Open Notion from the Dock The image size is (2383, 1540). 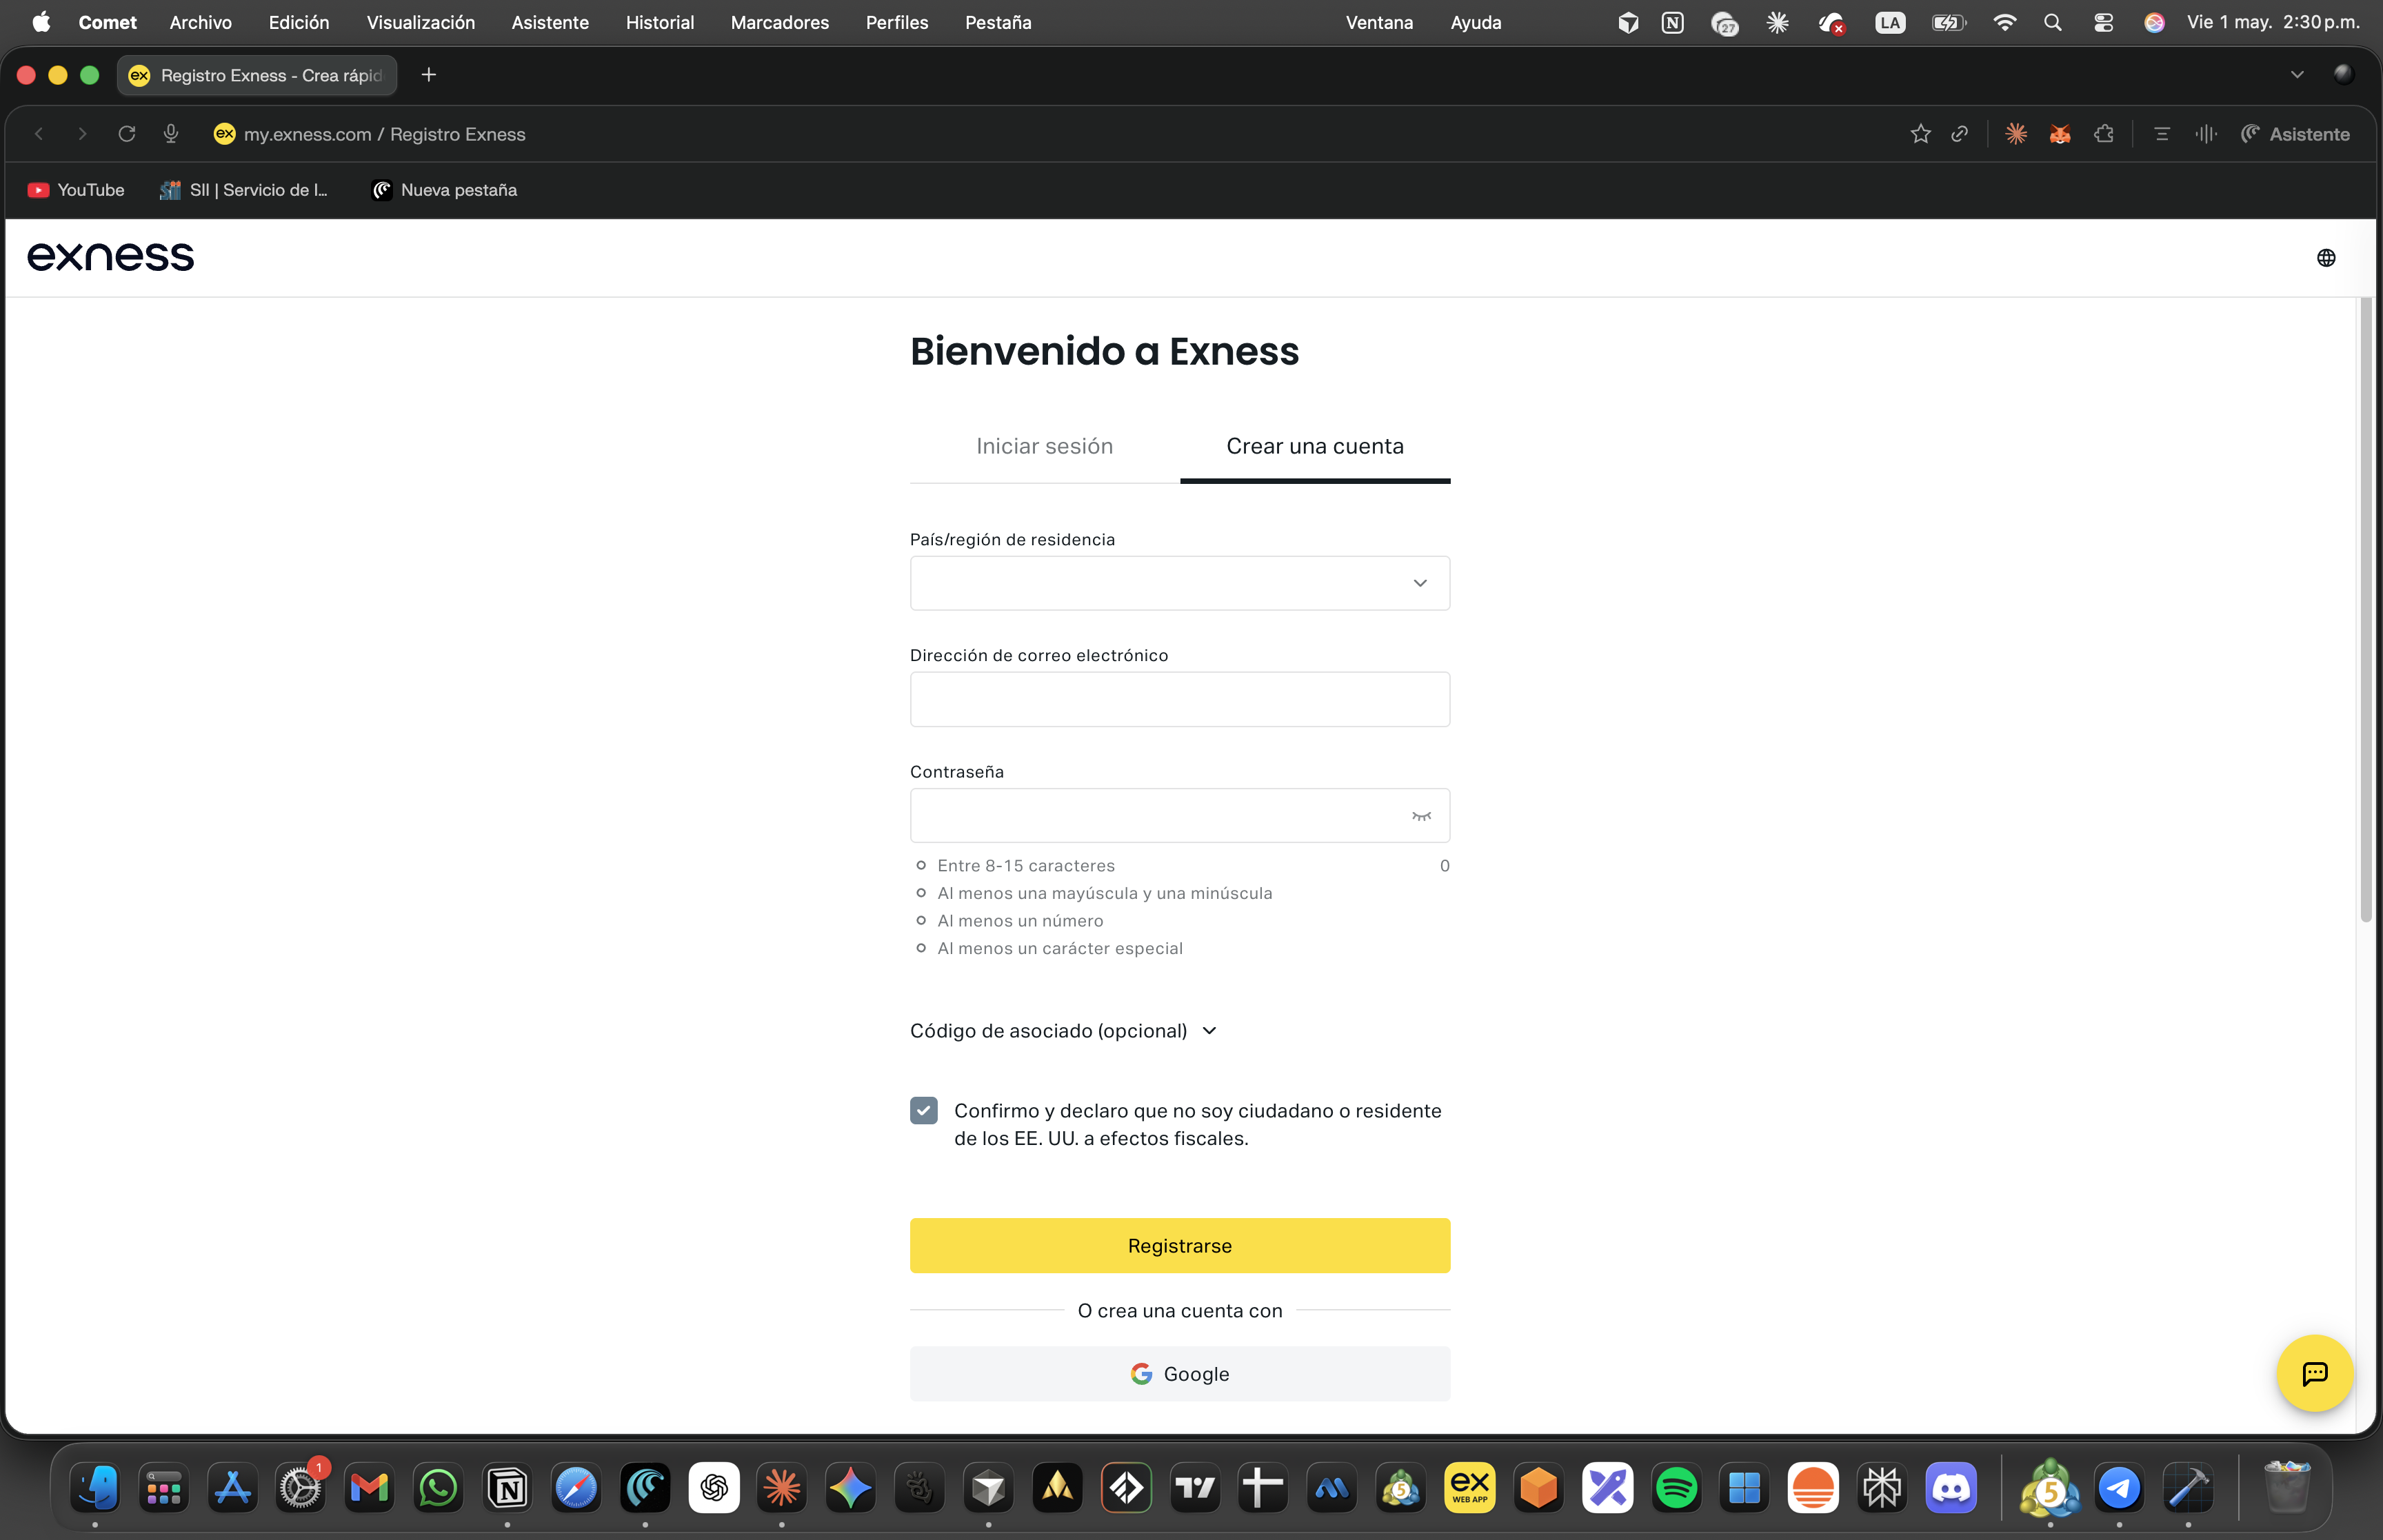click(507, 1488)
